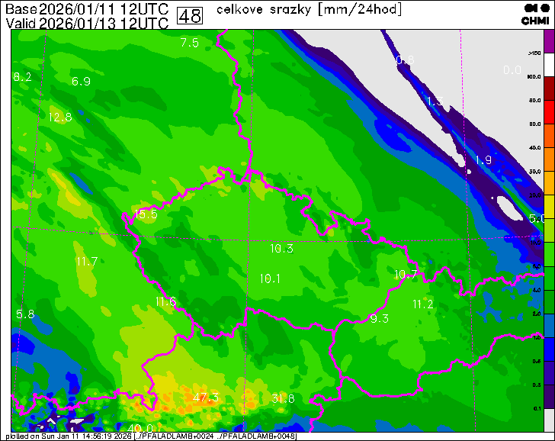Click the 47.3 precipitation value
Screen dimensions: 555x441
point(205,398)
